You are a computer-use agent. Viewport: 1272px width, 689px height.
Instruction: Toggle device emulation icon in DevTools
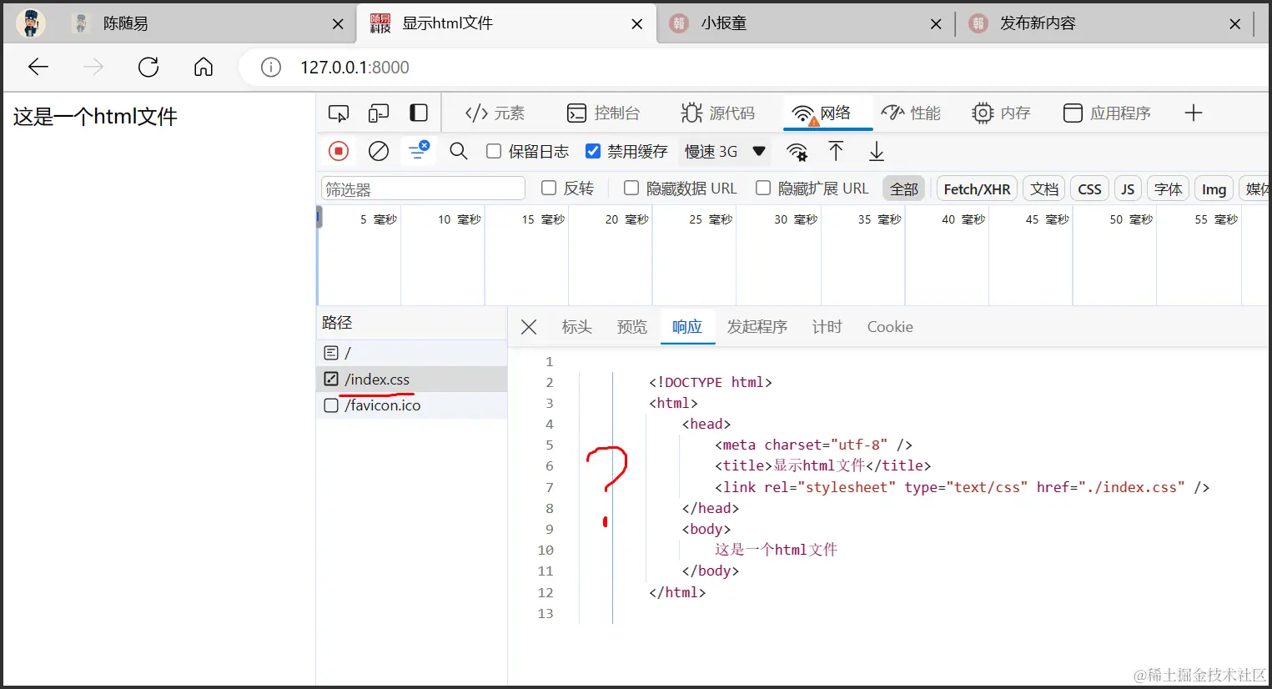click(x=379, y=113)
